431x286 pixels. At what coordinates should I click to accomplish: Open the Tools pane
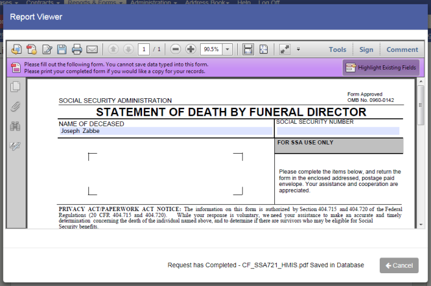(338, 49)
